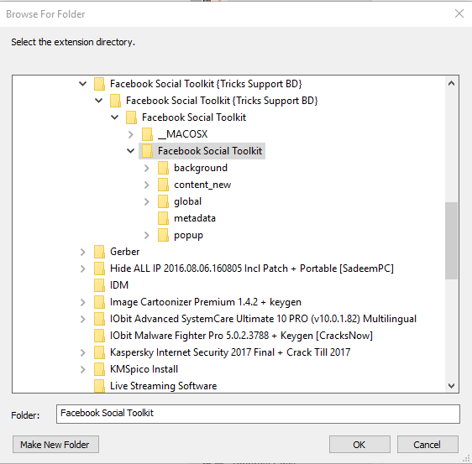
Task: Select the top Facebook Social Toolkit {Tricks Support BD} row
Action: tap(206, 84)
